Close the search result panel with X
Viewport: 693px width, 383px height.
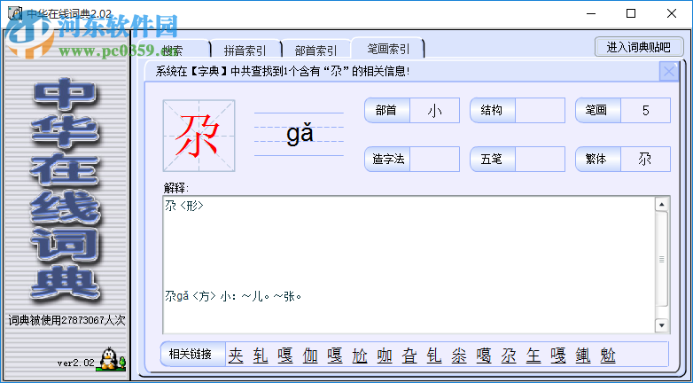tap(669, 72)
